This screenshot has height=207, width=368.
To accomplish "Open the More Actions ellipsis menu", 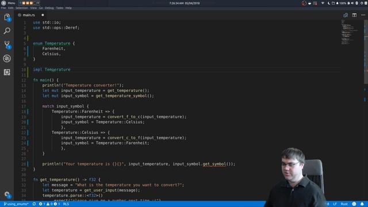I will point(363,15).
